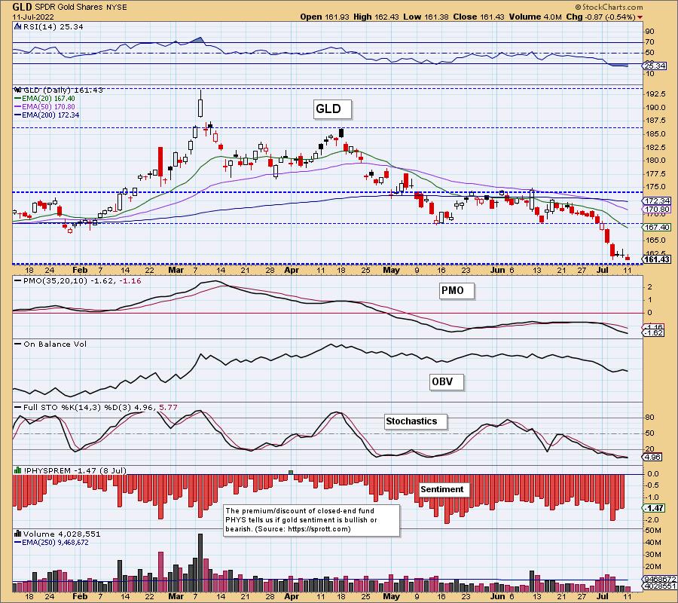
Task: Click the 'May' label on price axis
Action: point(392,270)
